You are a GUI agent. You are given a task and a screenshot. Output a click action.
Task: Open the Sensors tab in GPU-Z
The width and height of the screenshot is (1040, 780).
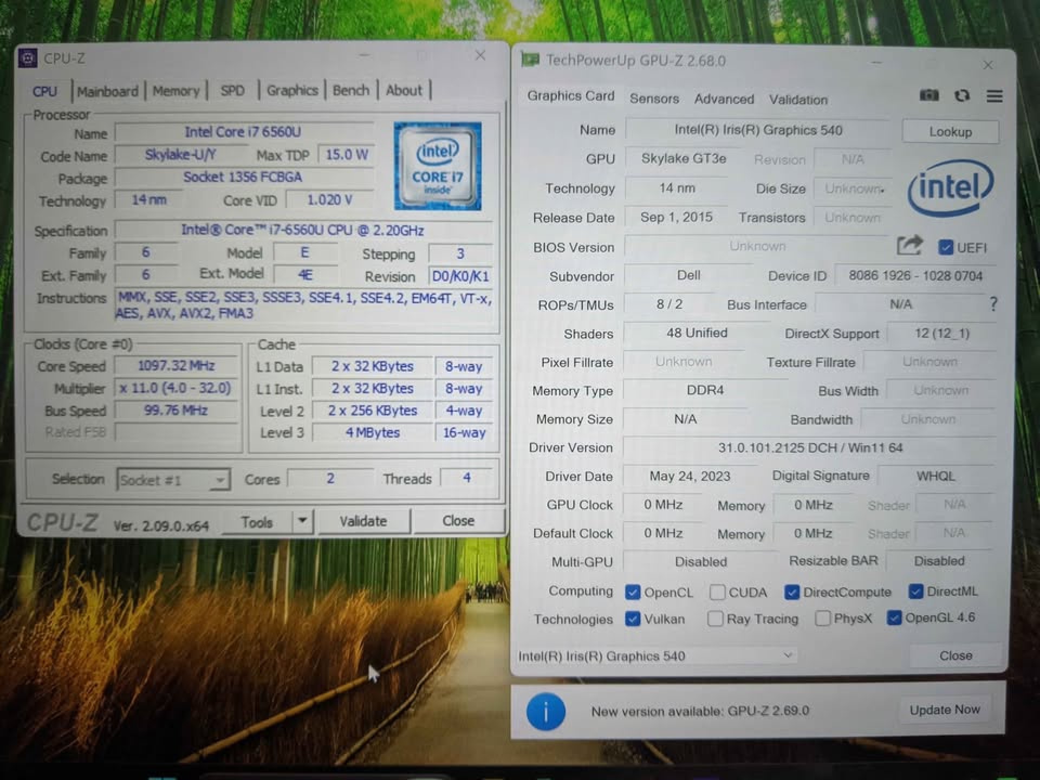coord(654,99)
